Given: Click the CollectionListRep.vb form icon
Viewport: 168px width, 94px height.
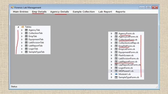Looking at the screenshot, I should [x=116, y=43].
